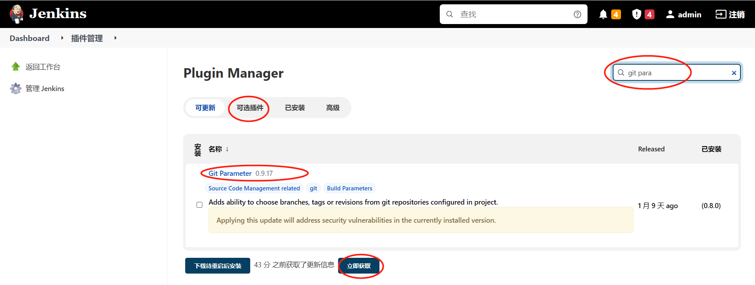The image size is (755, 285).
Task: Click the 注销 logout text
Action: pos(736,15)
